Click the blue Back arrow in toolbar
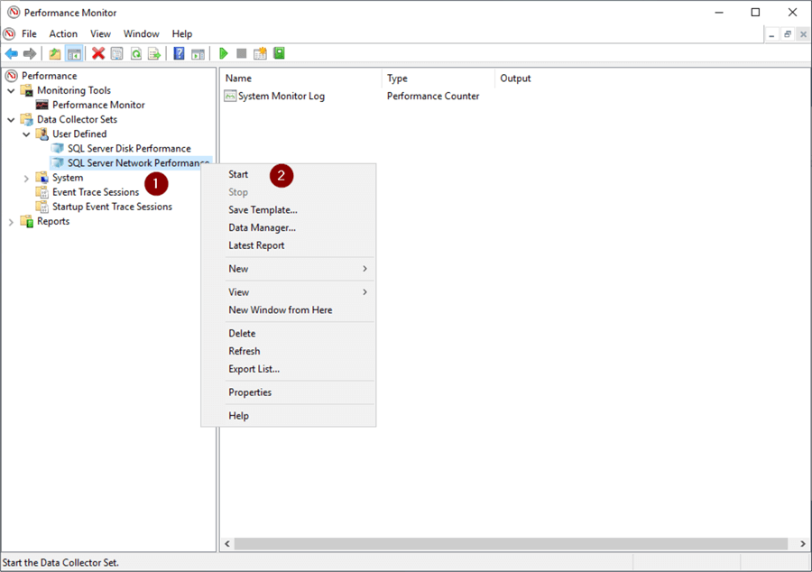Screen dimensions: 812x572 [12, 54]
